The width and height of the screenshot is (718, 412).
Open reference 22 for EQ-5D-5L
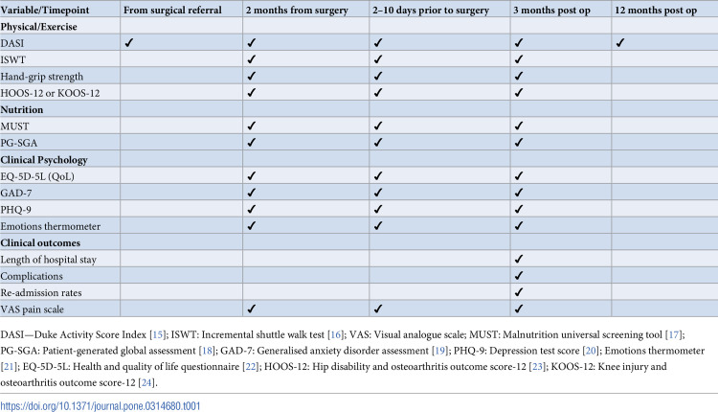(x=251, y=367)
